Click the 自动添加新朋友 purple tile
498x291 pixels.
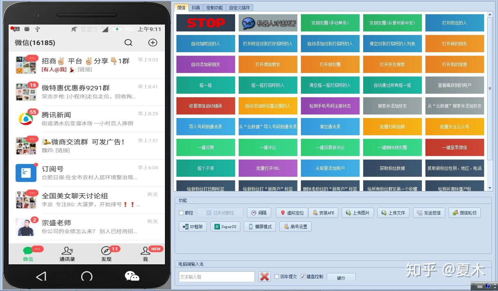(x=206, y=64)
